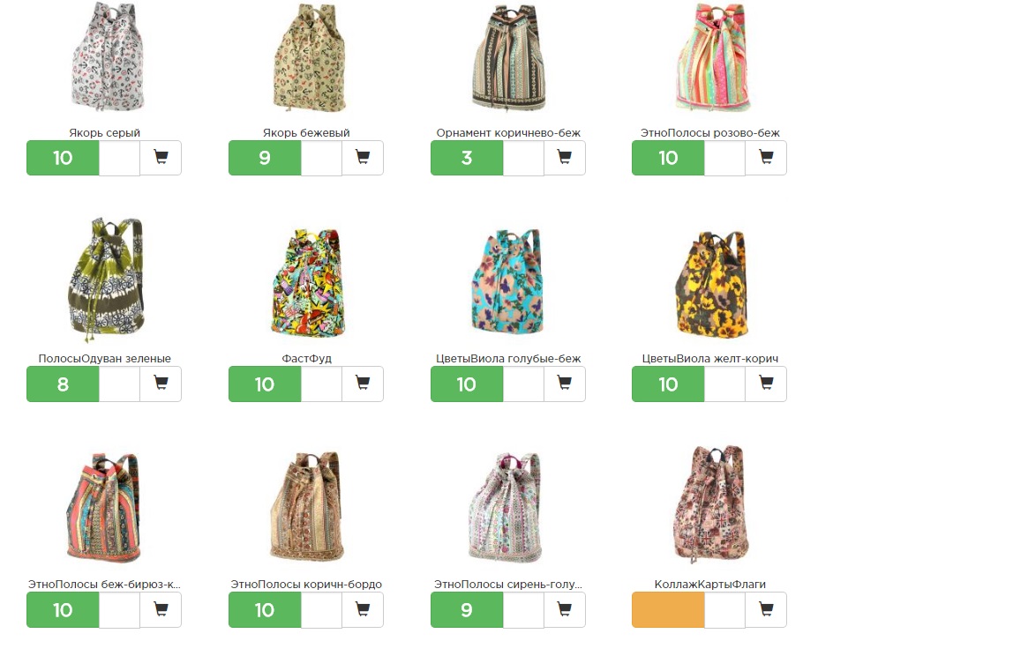Add Якорь серый backpack to cart
Viewport: 1028px width, 656px height.
pyautogui.click(x=161, y=158)
